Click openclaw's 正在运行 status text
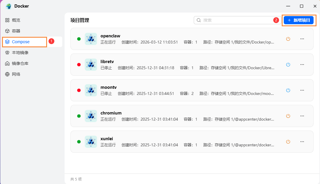 click(108, 42)
